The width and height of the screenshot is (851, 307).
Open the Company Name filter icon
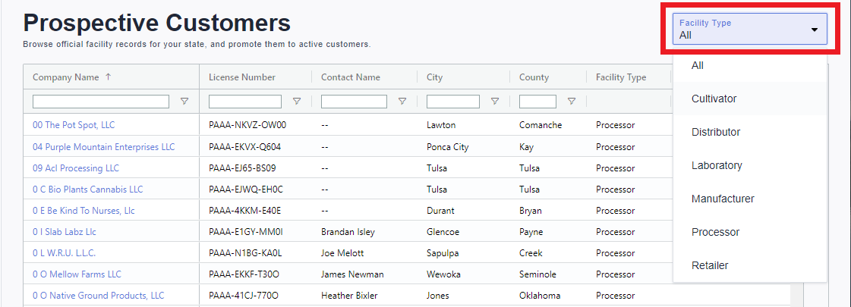[184, 101]
